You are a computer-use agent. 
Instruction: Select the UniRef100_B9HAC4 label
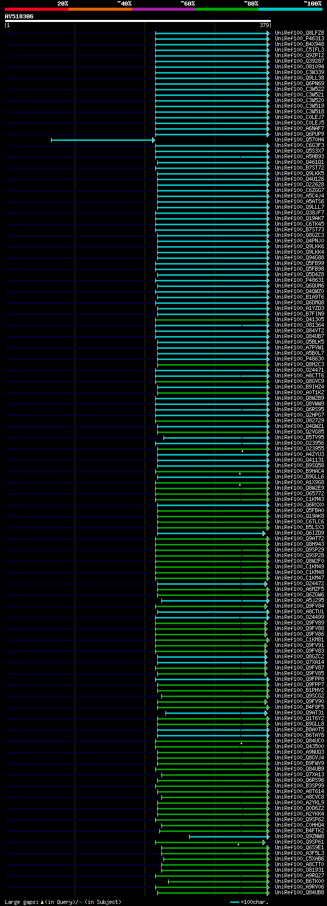[x=299, y=471]
